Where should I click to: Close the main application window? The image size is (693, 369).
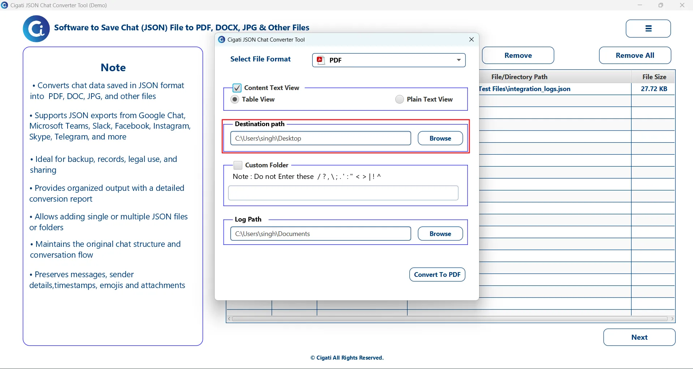682,5
